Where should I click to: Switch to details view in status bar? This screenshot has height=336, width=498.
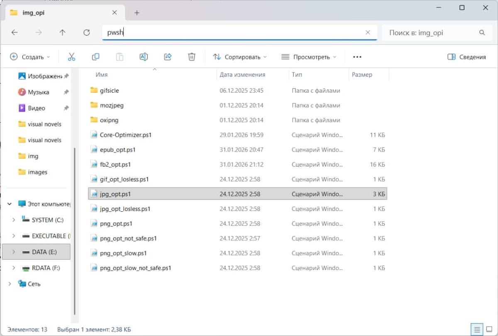click(476, 328)
